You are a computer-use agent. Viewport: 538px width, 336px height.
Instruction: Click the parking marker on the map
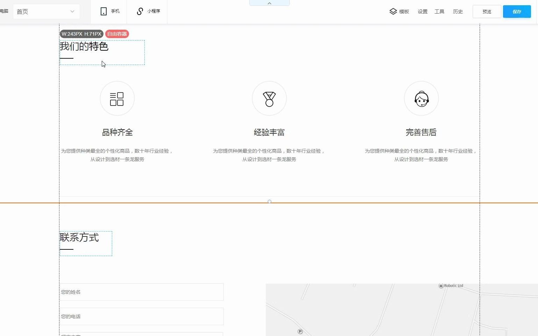[300, 331]
